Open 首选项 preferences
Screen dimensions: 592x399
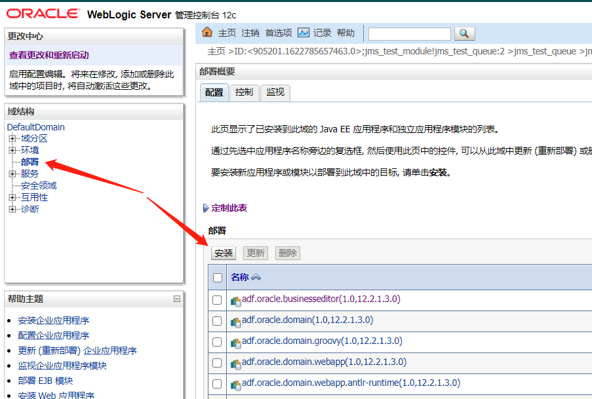tap(279, 33)
